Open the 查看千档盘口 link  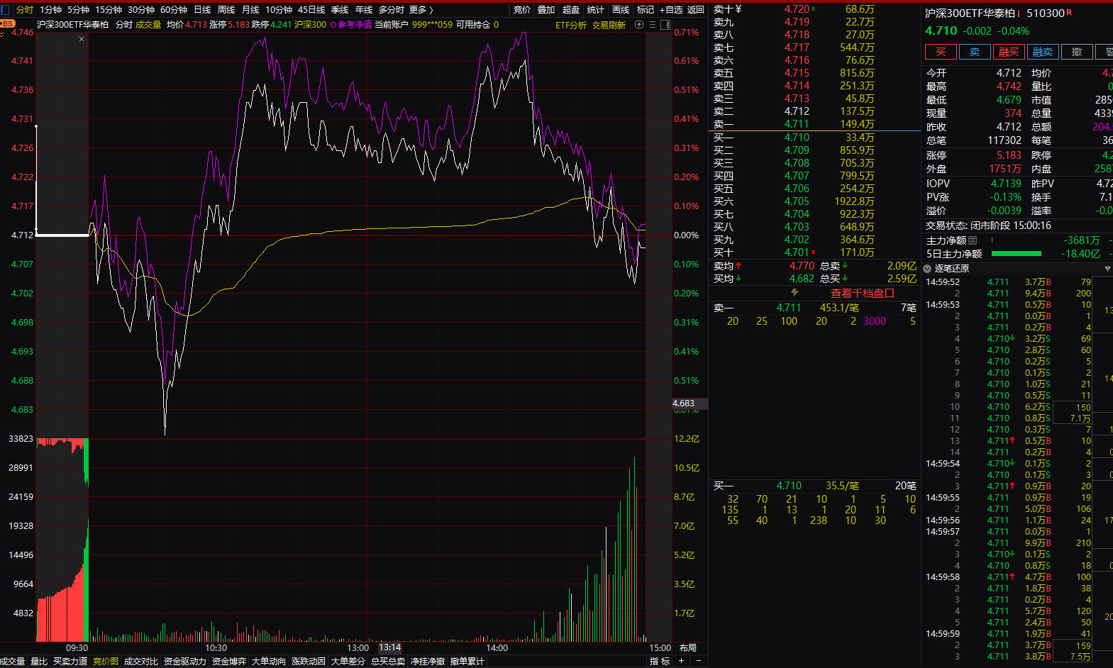click(862, 293)
